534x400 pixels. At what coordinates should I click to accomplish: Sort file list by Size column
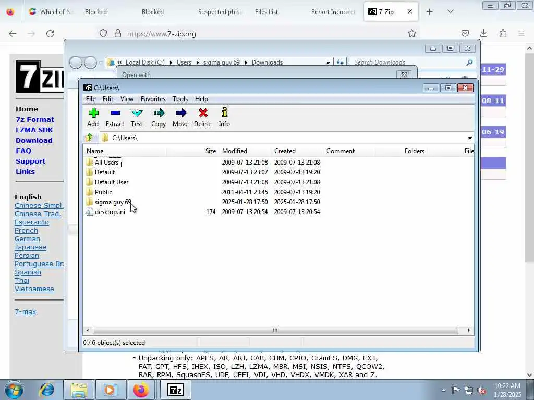pyautogui.click(x=192, y=151)
